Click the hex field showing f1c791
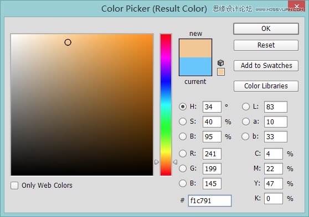 (210, 200)
